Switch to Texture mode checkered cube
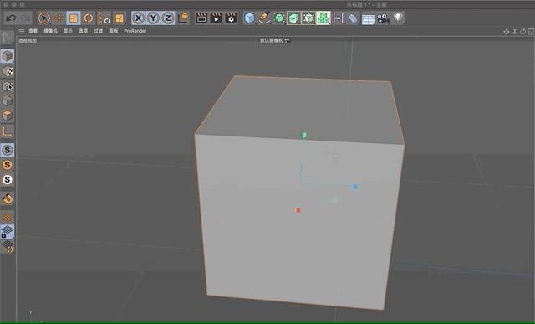Image resolution: width=535 pixels, height=324 pixels. tap(8, 71)
